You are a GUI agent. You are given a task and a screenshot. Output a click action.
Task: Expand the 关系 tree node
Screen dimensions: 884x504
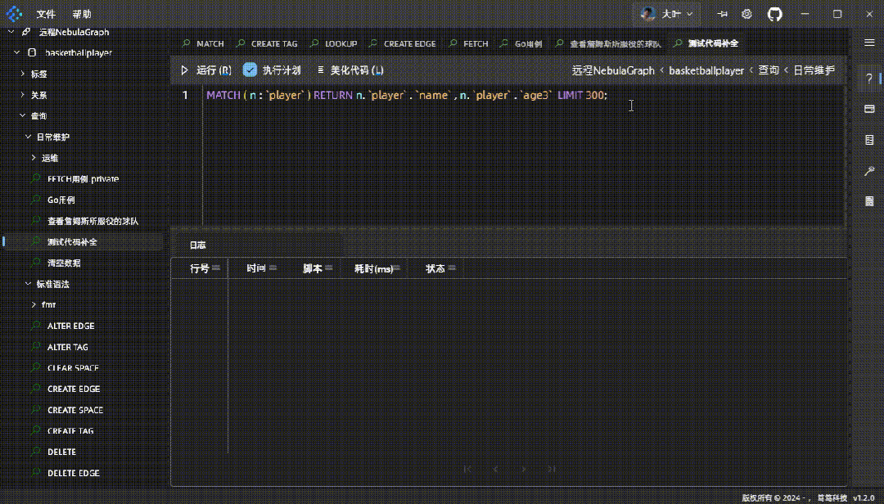(22, 95)
